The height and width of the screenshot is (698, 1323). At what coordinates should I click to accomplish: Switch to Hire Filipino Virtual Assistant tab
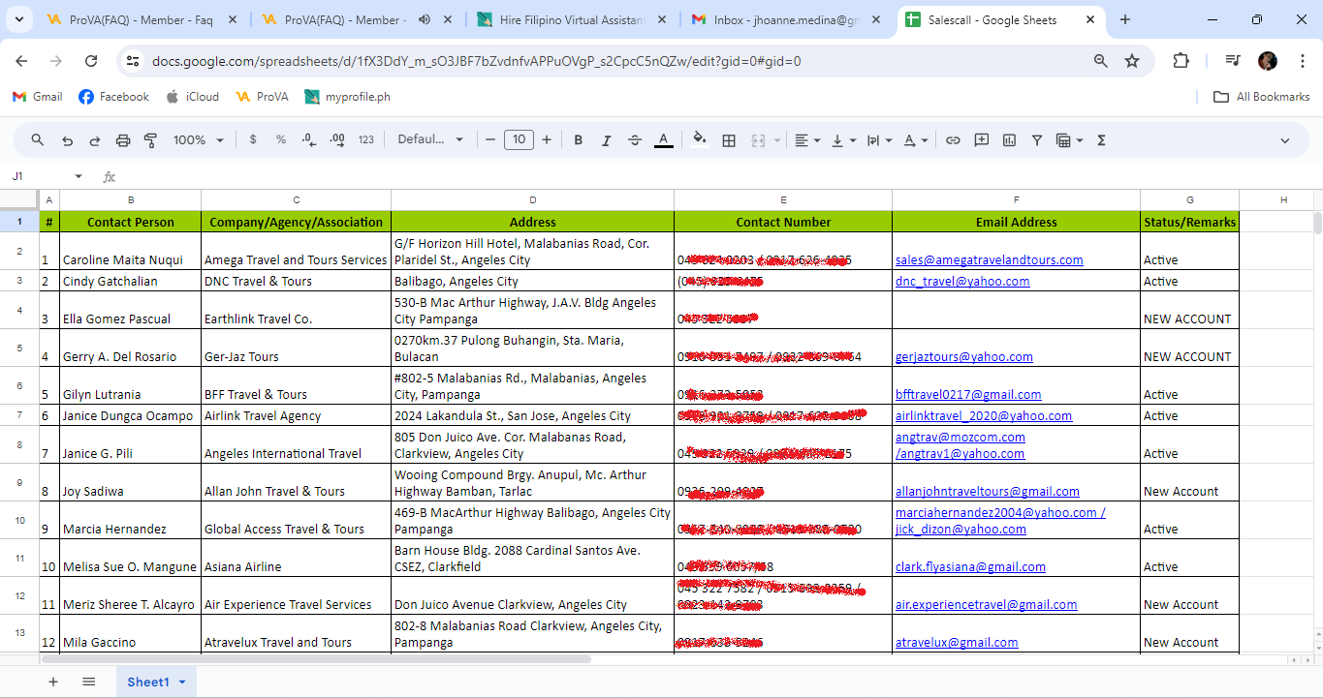[x=572, y=19]
